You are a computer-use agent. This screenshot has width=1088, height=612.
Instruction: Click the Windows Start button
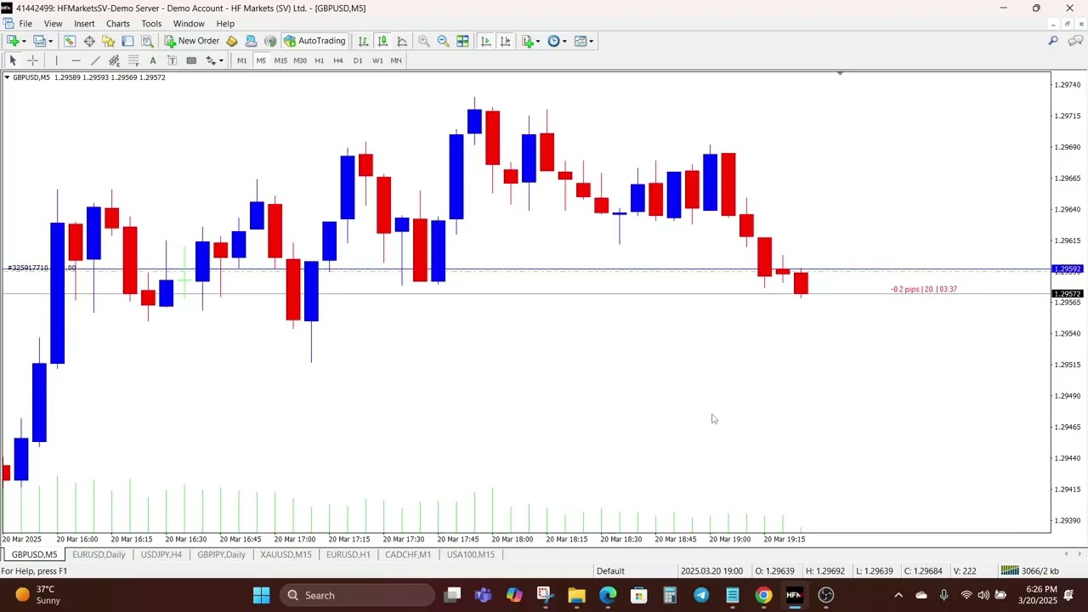[261, 595]
